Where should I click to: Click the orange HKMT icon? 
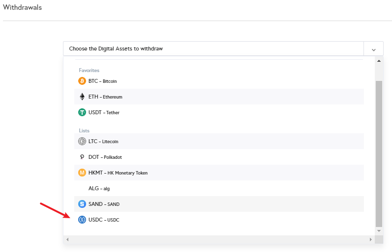[x=82, y=173]
